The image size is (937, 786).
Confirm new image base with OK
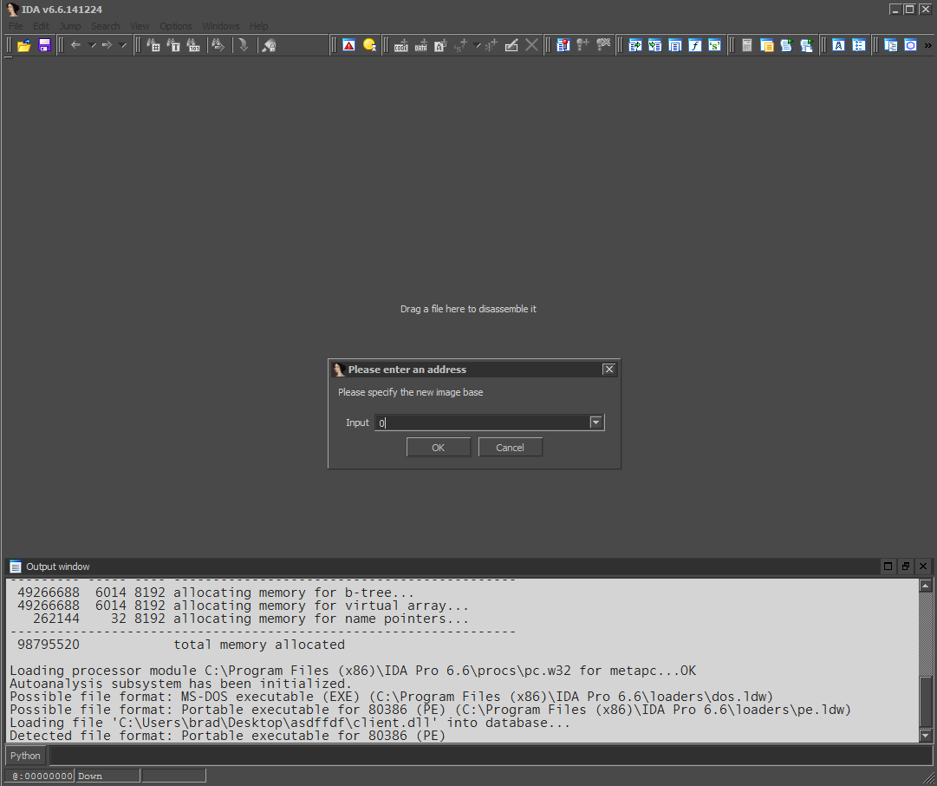pyautogui.click(x=438, y=448)
